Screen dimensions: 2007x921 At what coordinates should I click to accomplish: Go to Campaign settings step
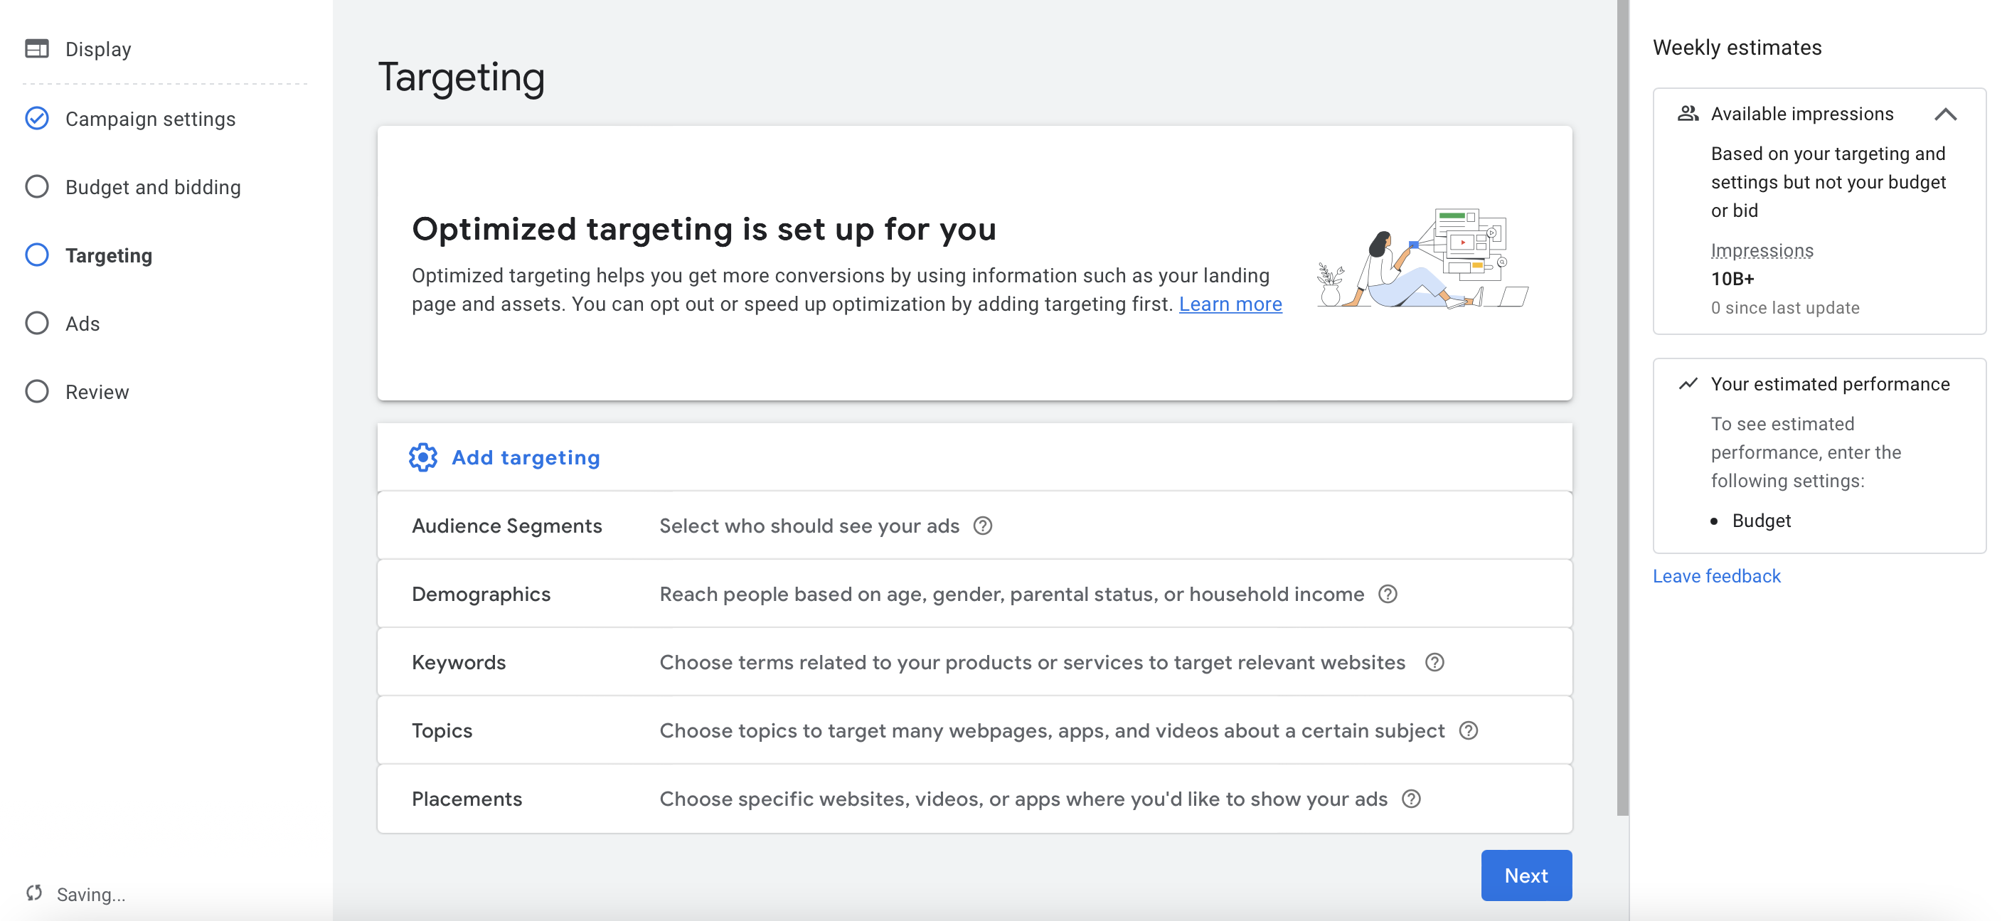(150, 119)
